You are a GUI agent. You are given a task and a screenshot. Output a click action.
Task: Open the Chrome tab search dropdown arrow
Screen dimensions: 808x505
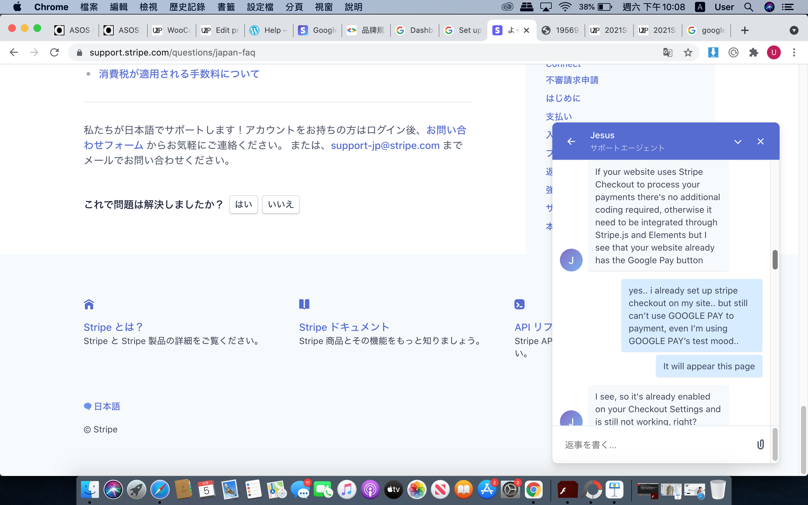click(794, 30)
